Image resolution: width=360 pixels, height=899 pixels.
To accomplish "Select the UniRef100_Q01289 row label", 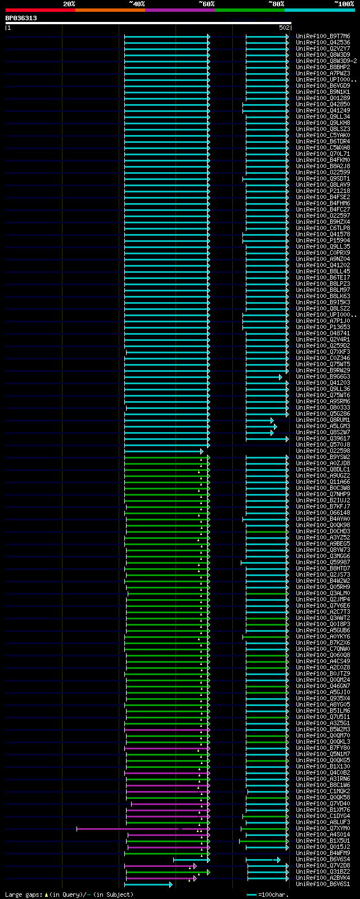I will 323,98.
